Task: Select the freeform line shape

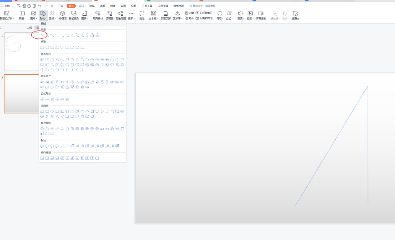Action: coord(92,35)
